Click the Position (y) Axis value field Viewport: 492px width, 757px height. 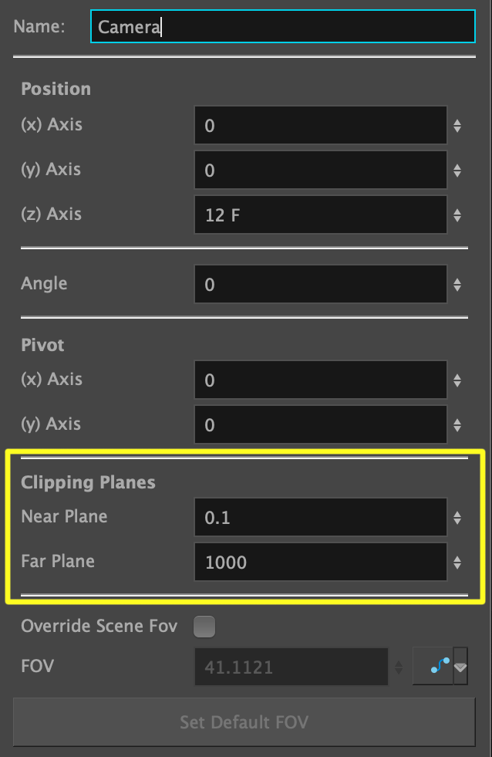pyautogui.click(x=321, y=171)
